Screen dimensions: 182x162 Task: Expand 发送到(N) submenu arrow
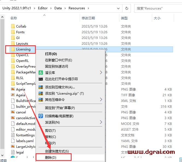pos(101,122)
